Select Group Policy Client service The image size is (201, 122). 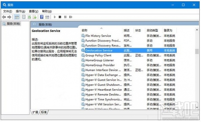(x=98, y=55)
